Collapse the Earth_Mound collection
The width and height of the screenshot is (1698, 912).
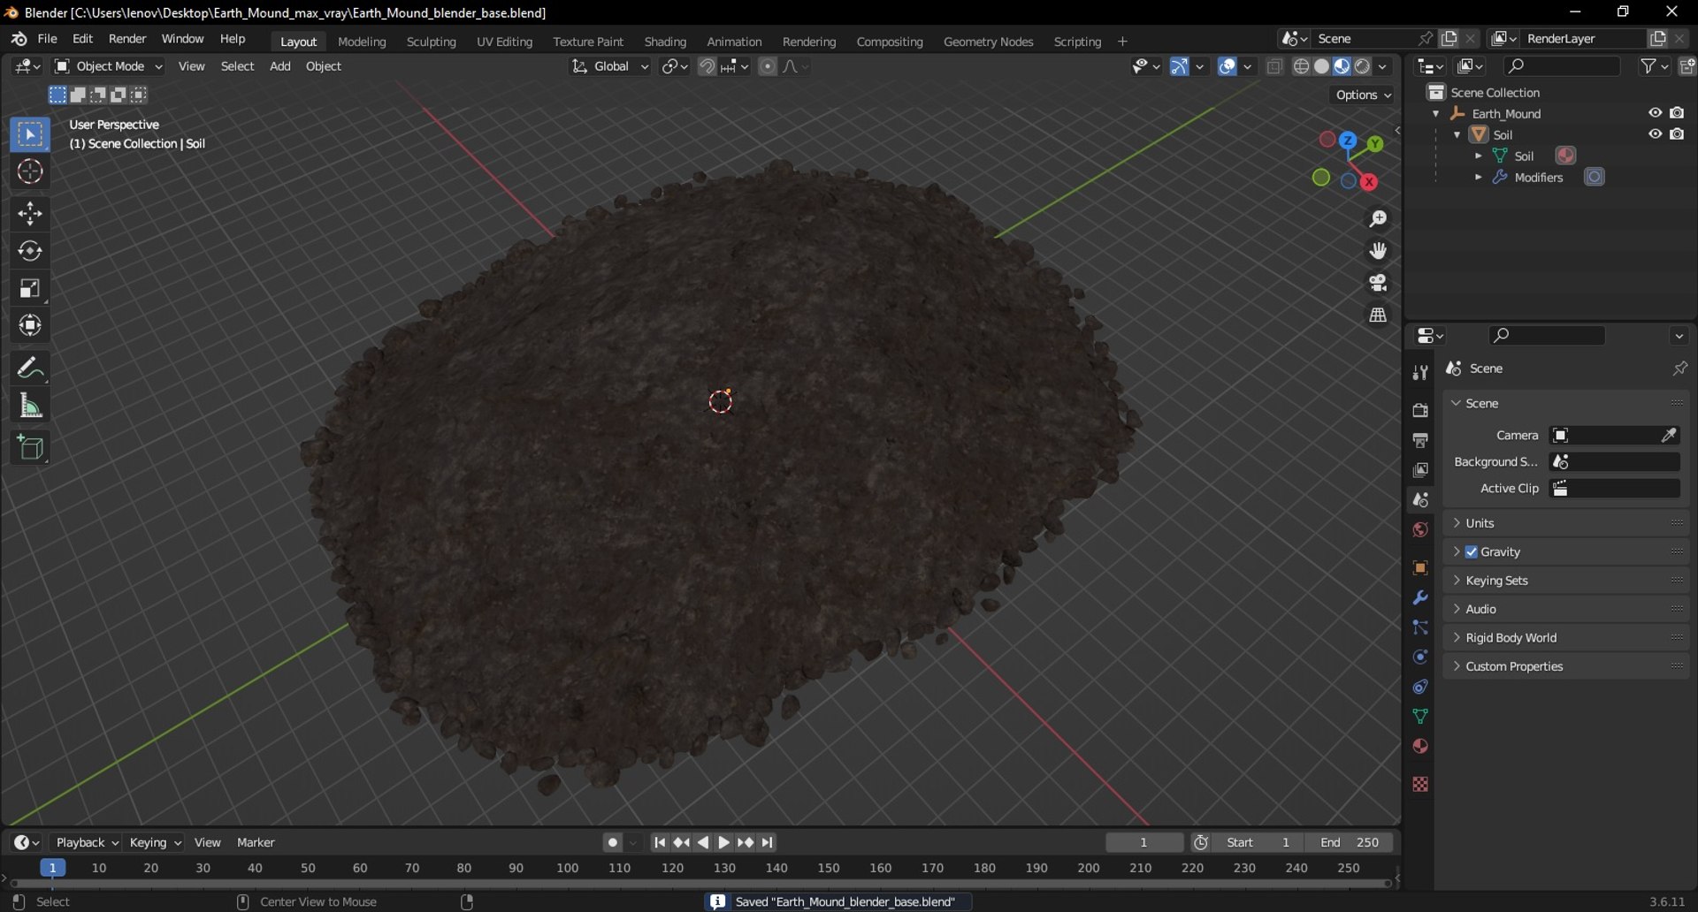[1435, 114]
